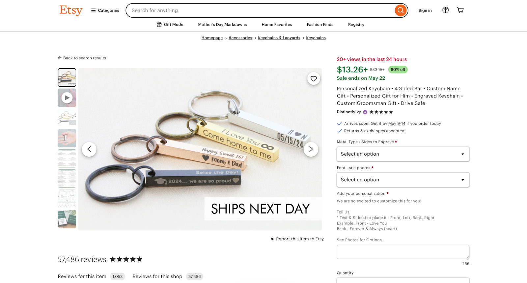Play the product video thumbnail
The width and height of the screenshot is (527, 283).
click(x=67, y=98)
